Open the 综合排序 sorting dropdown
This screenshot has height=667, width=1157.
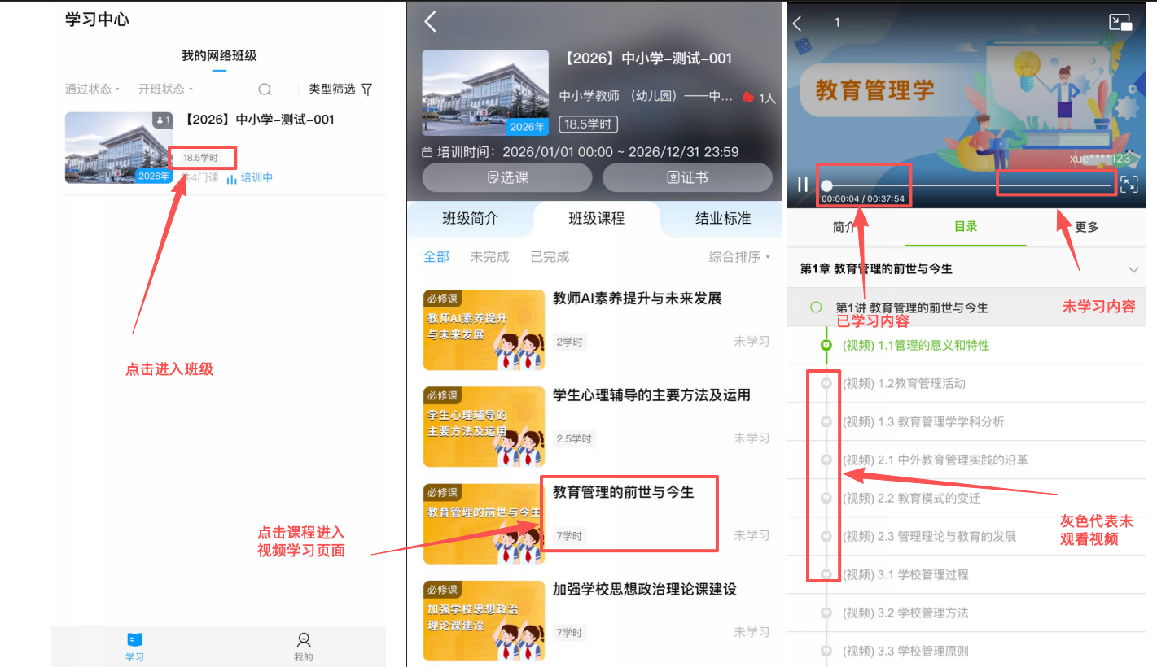pos(739,257)
